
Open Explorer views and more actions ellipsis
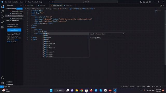[x=21, y=6]
